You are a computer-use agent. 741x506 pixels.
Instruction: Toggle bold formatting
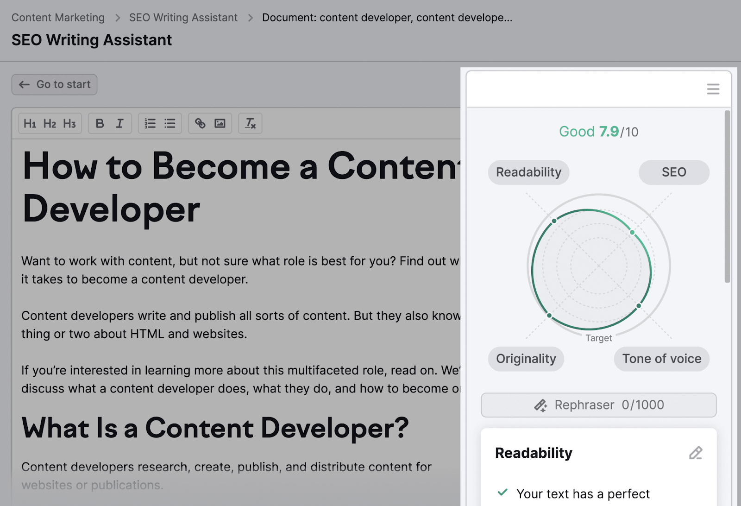pyautogui.click(x=100, y=124)
